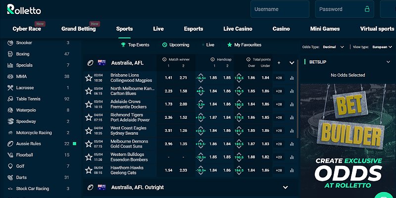Open the Odds Type Decimal dropdown
The width and height of the screenshot is (396, 198).
click(x=333, y=47)
